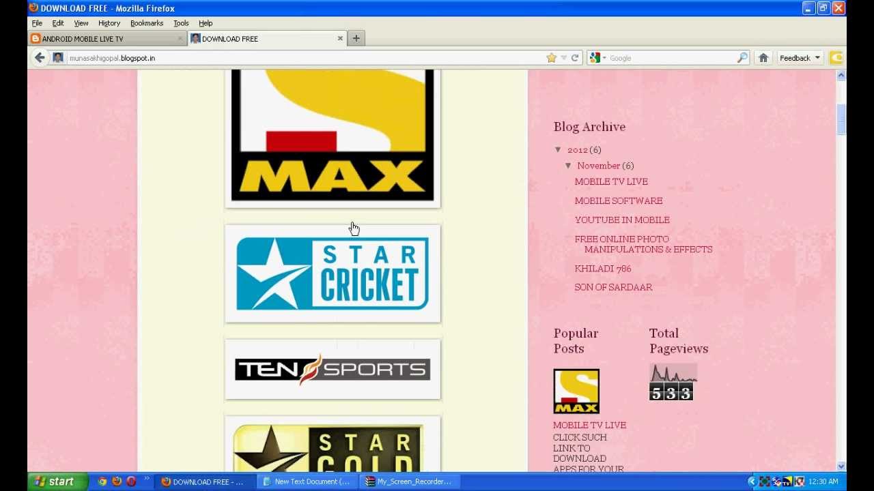Screen dimensions: 874x491
Task: Open the View menu
Action: click(81, 23)
